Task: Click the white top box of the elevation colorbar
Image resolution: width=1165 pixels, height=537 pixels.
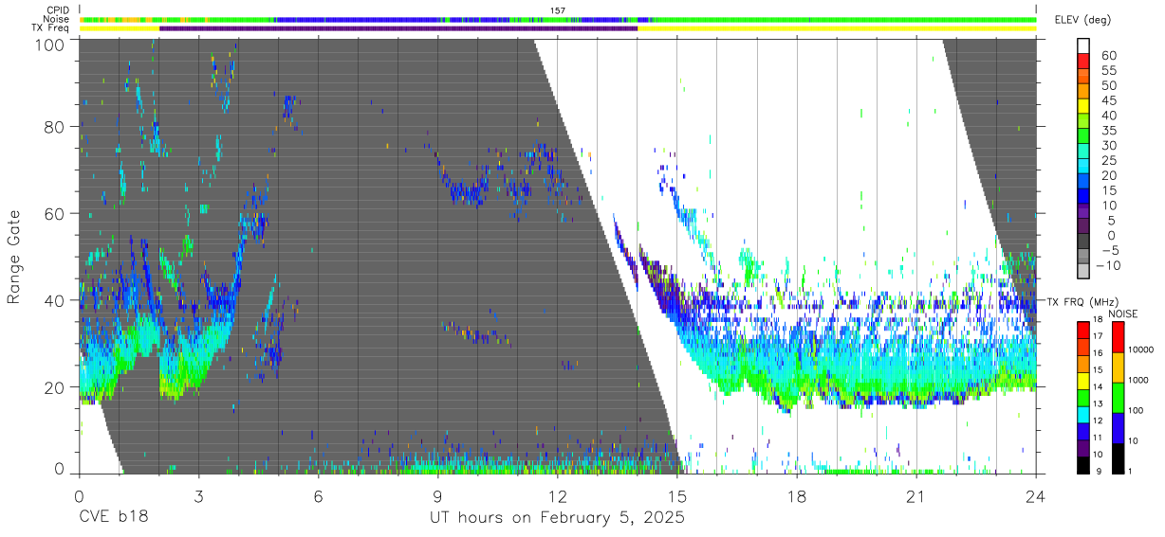Action: tap(1084, 46)
